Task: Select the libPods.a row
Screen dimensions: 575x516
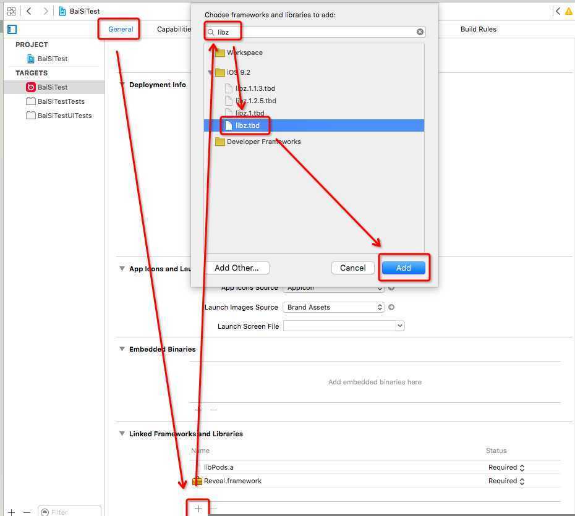Action: coord(377,467)
